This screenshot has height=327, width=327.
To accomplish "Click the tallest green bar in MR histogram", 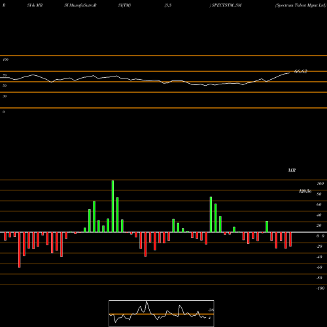I will tap(112, 206).
